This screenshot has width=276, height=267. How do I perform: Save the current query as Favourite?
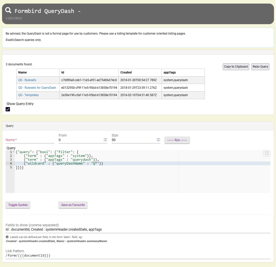click(x=73, y=205)
